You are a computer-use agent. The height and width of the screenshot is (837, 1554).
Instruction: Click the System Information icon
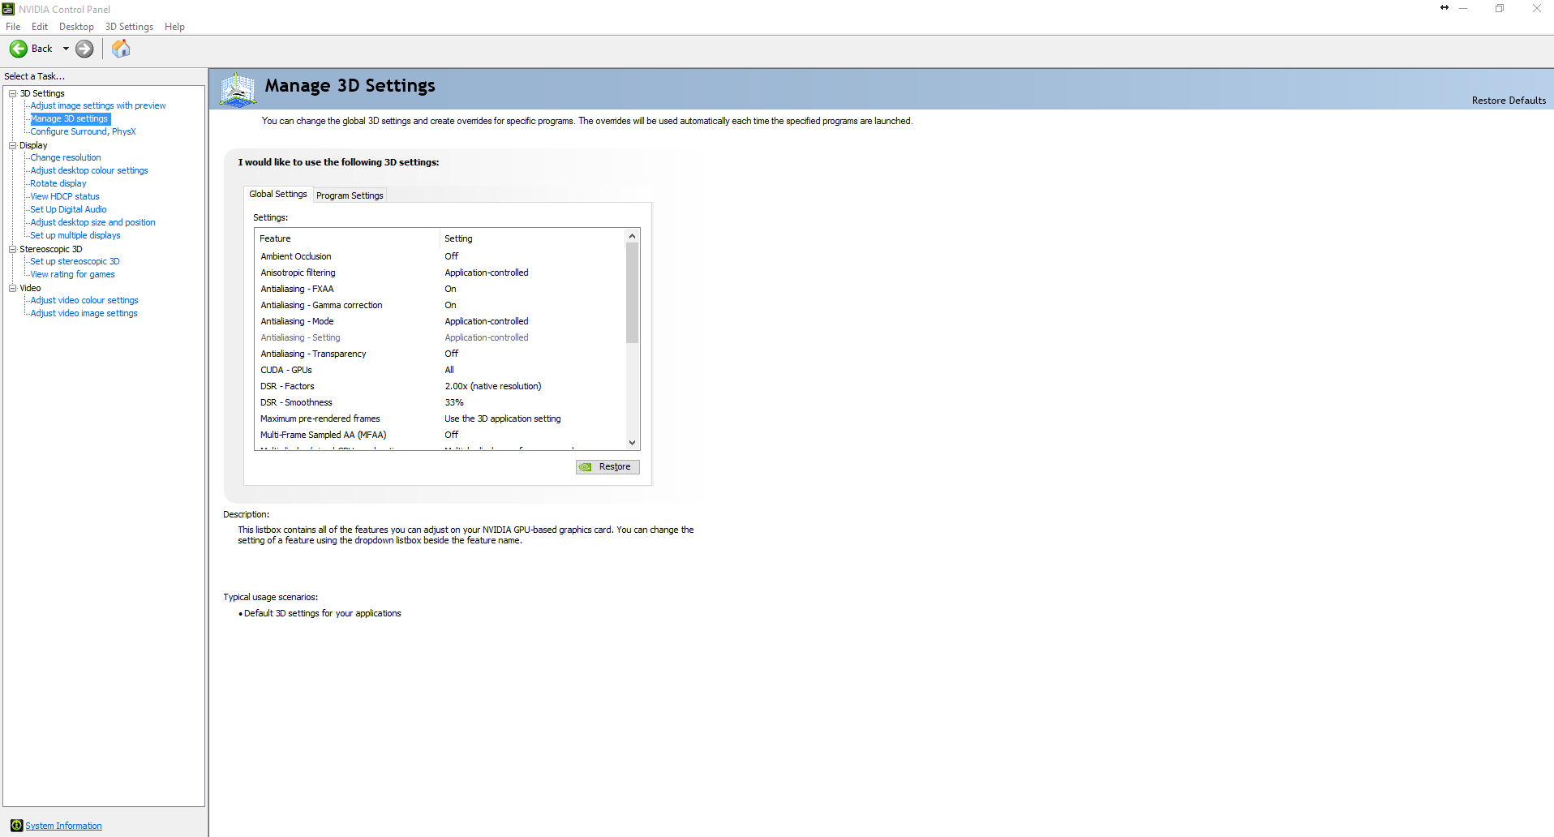[16, 826]
